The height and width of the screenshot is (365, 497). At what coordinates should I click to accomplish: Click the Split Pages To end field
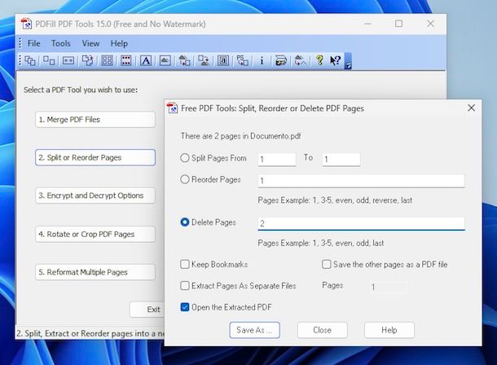pos(341,160)
